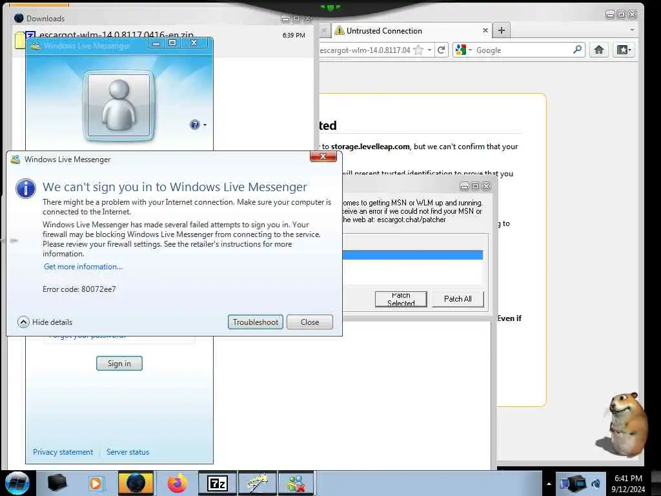This screenshot has height=496, width=661.
Task: Click the Messenger profile picture avatar
Action: tap(119, 105)
